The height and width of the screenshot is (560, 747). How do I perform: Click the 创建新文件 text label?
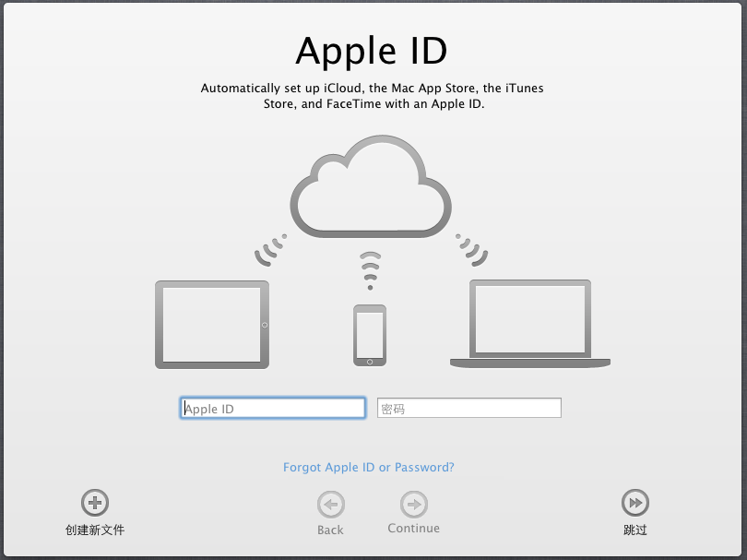(x=95, y=530)
